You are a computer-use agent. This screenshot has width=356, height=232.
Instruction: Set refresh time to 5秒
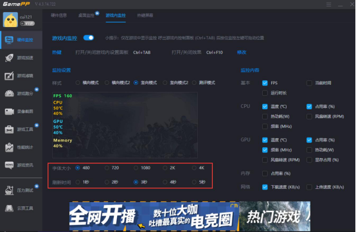tap(194, 182)
